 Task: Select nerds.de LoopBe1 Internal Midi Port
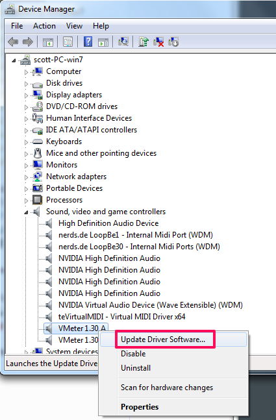point(136,235)
